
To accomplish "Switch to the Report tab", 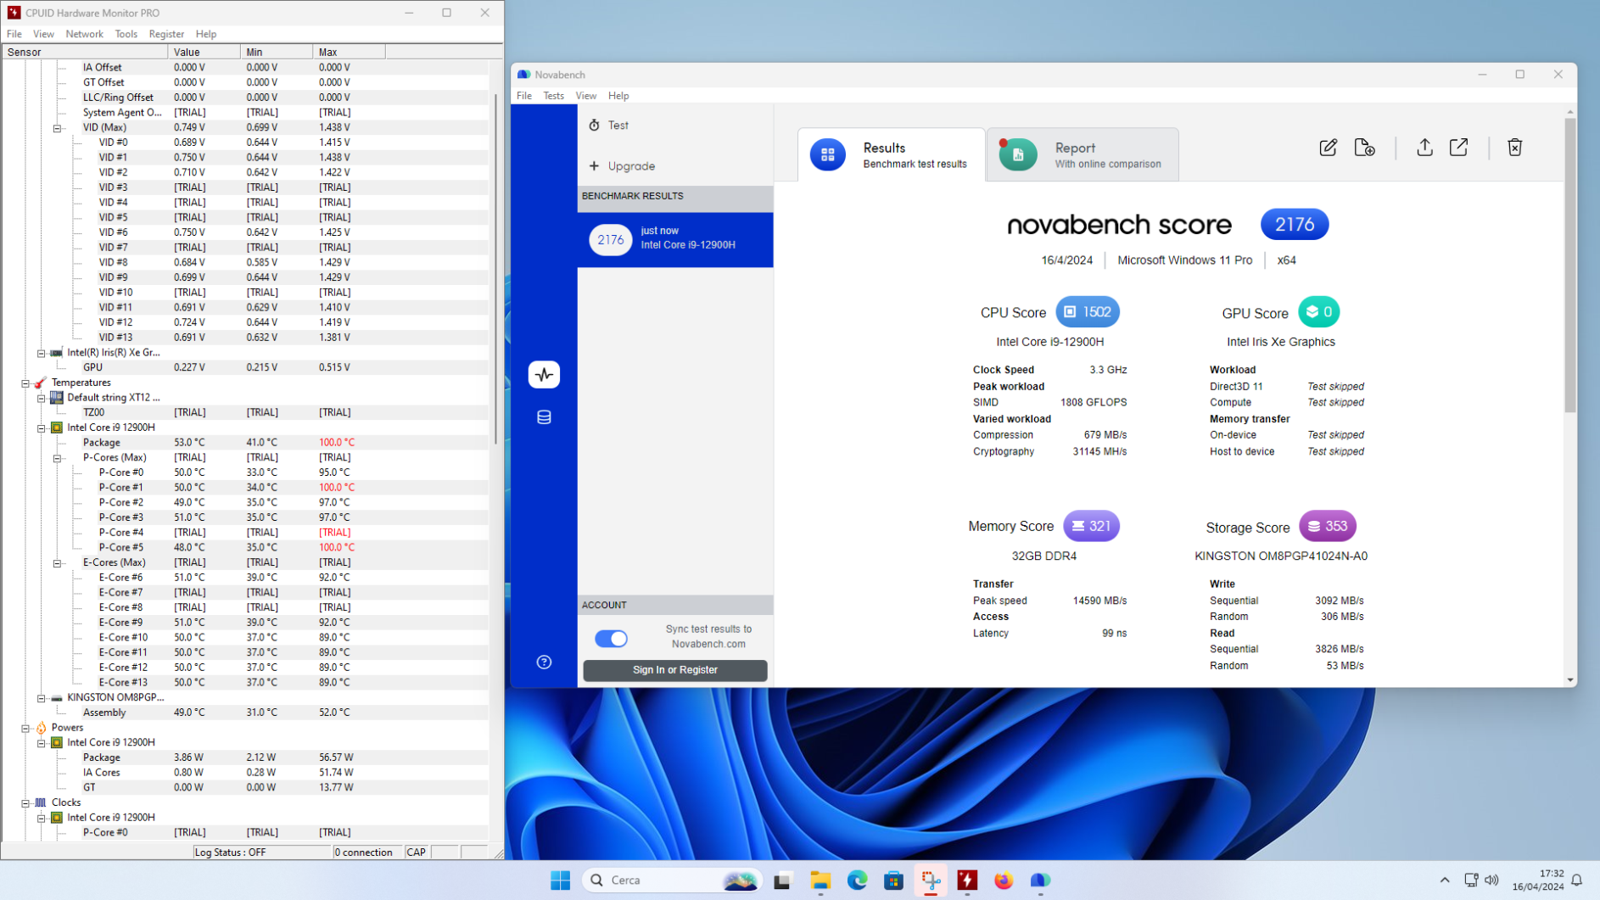I will pos(1083,154).
